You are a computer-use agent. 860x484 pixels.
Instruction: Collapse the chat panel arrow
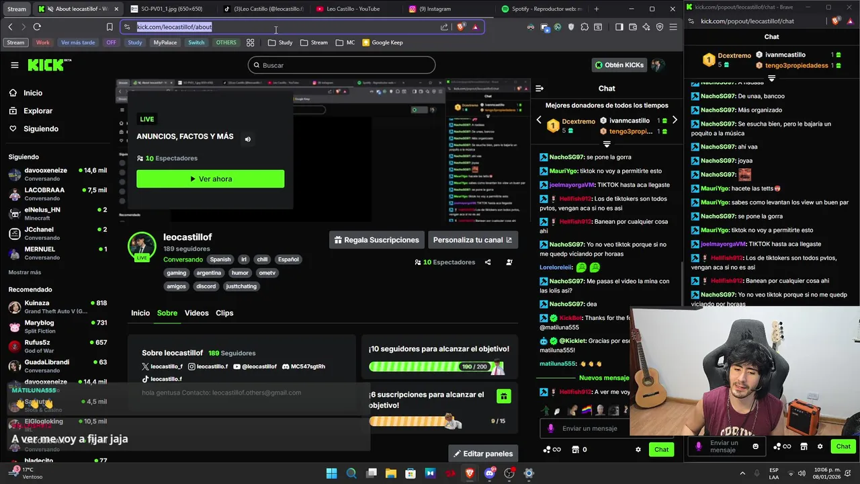click(x=539, y=88)
